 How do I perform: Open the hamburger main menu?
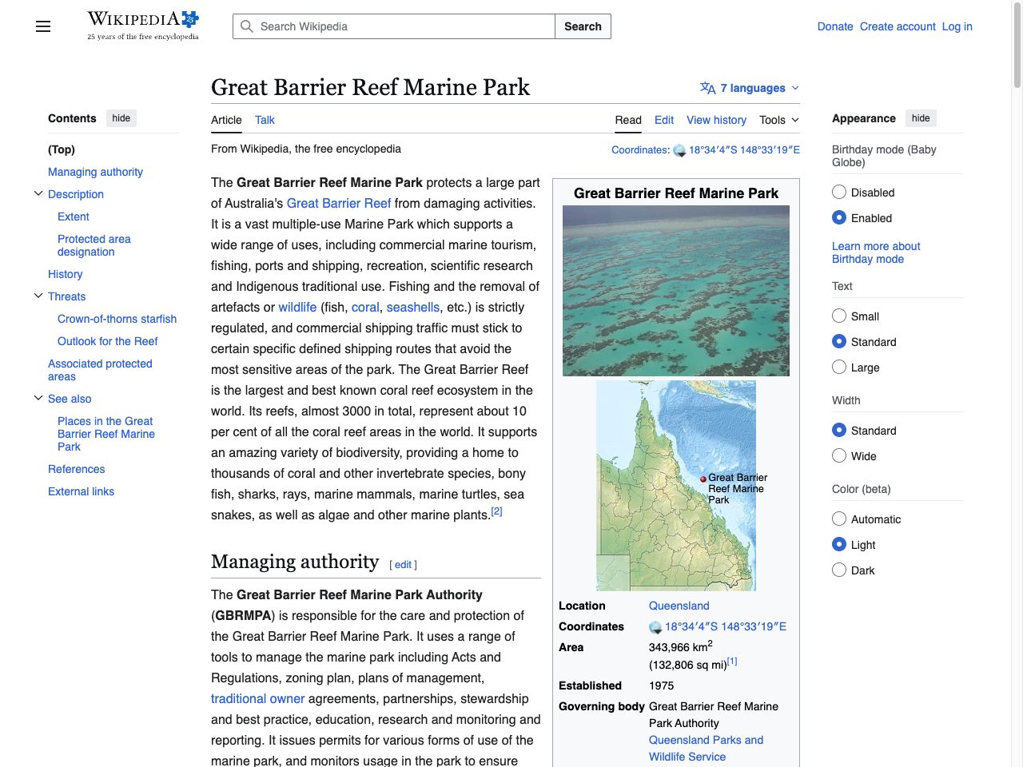click(42, 26)
